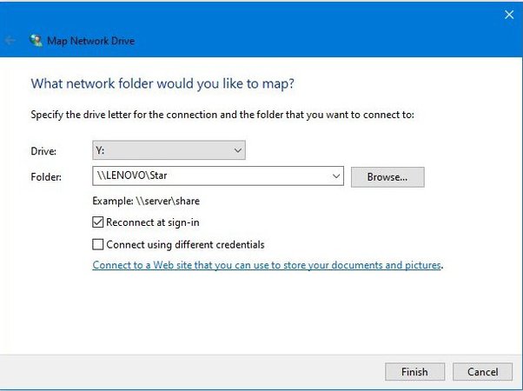Open the Drive letter dropdown showing Y:
Image resolution: width=523 pixels, height=391 pixels.
pos(169,151)
